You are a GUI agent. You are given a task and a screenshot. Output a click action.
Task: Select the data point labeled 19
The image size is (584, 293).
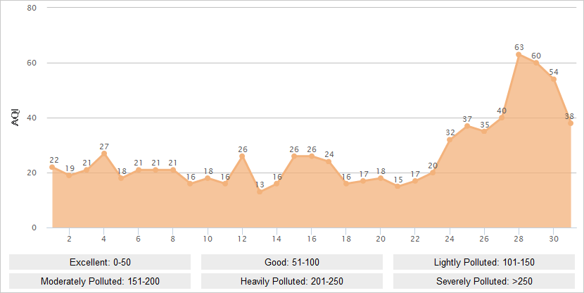tap(69, 175)
